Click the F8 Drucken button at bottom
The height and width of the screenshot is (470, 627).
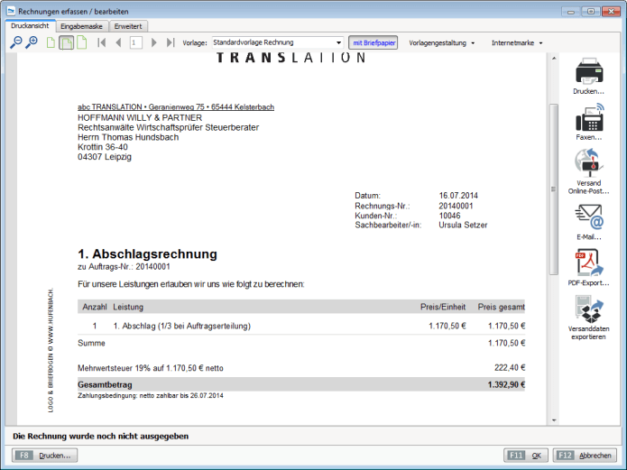[x=45, y=456]
